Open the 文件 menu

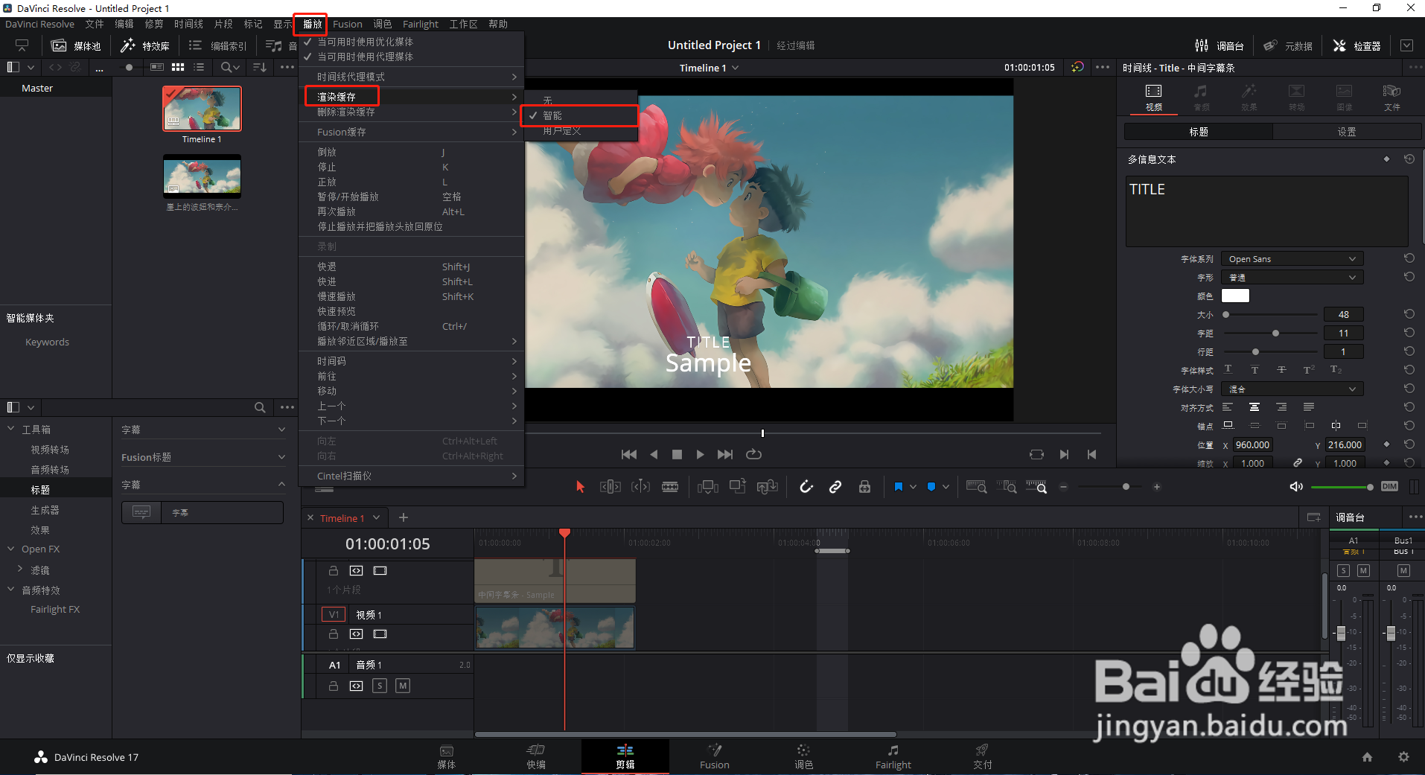pyautogui.click(x=95, y=25)
